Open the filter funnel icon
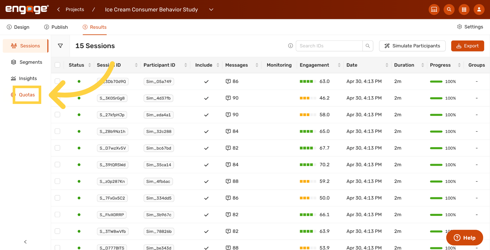 [60, 46]
